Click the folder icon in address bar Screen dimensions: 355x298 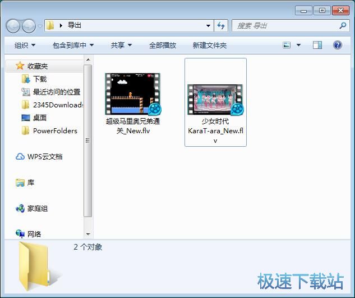tap(50, 25)
